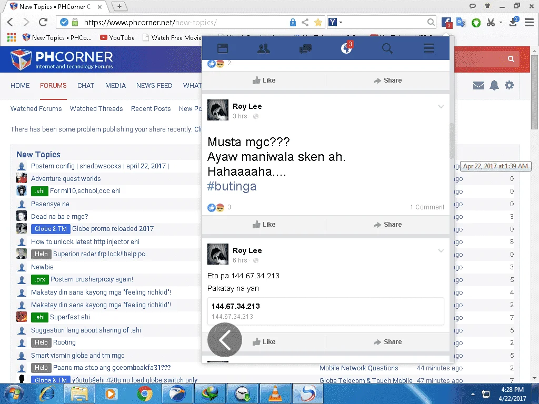Open PHCorner alerts bell icon
This screenshot has height=404, width=539.
494,85
